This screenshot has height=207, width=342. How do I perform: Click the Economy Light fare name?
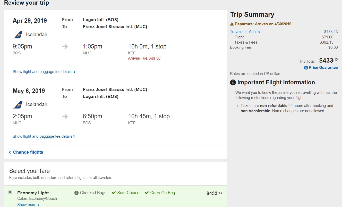(x=33, y=193)
